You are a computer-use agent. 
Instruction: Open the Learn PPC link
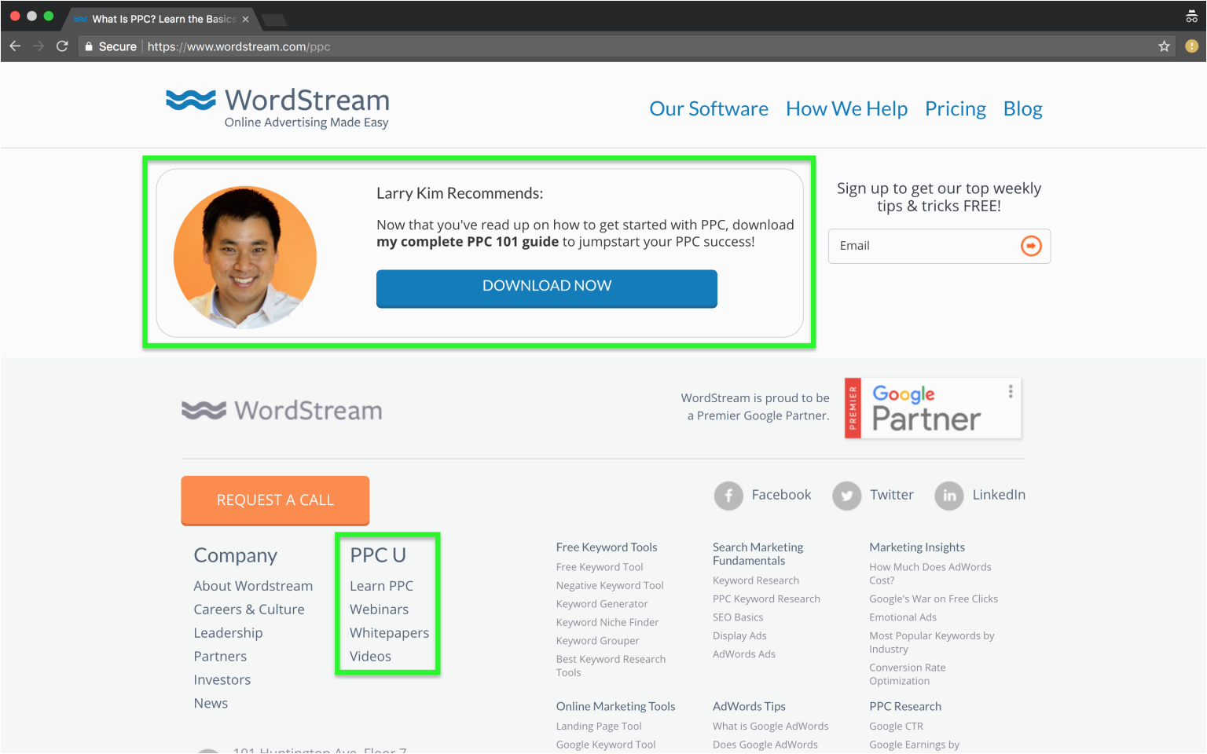click(x=381, y=586)
